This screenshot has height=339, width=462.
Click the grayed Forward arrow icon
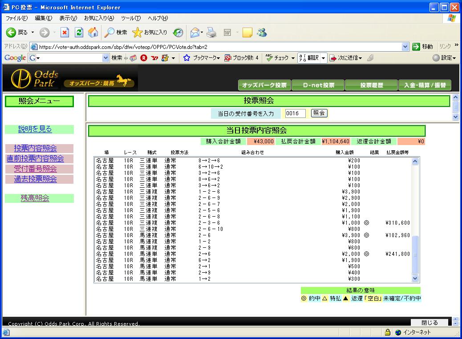pyautogui.click(x=45, y=32)
